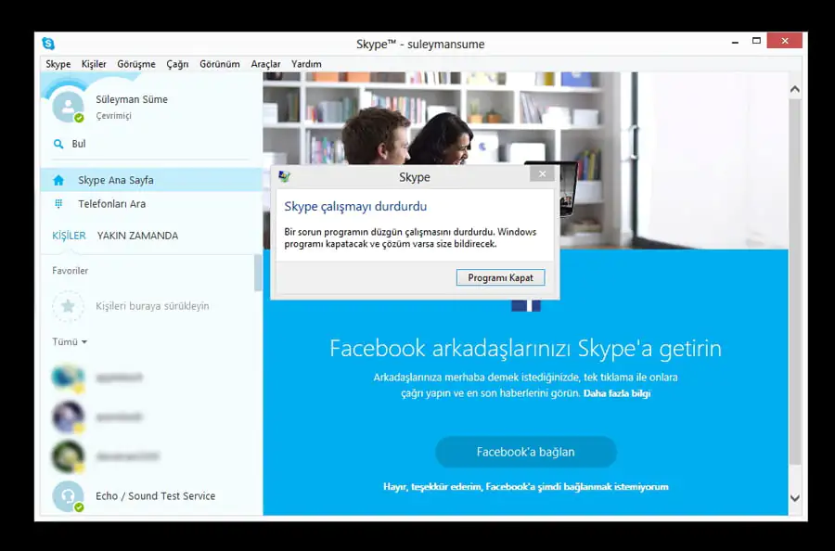Click the error dialog's program icon

pos(285,177)
